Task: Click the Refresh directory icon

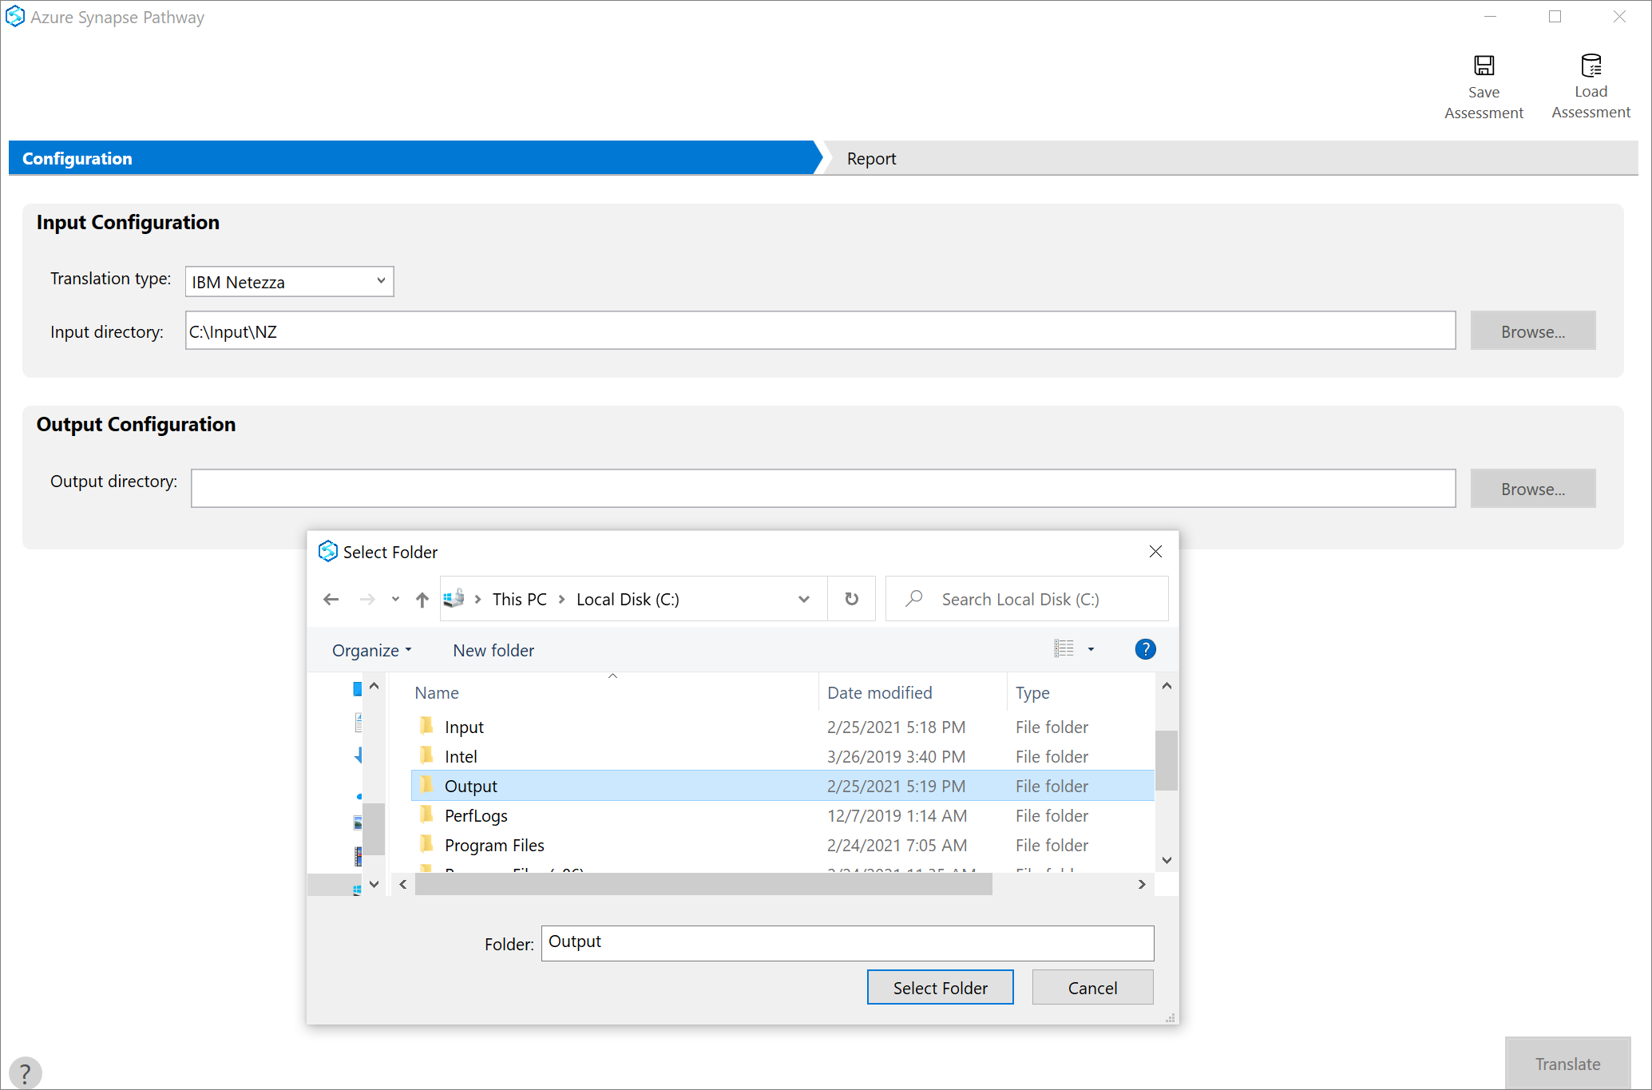Action: click(851, 597)
